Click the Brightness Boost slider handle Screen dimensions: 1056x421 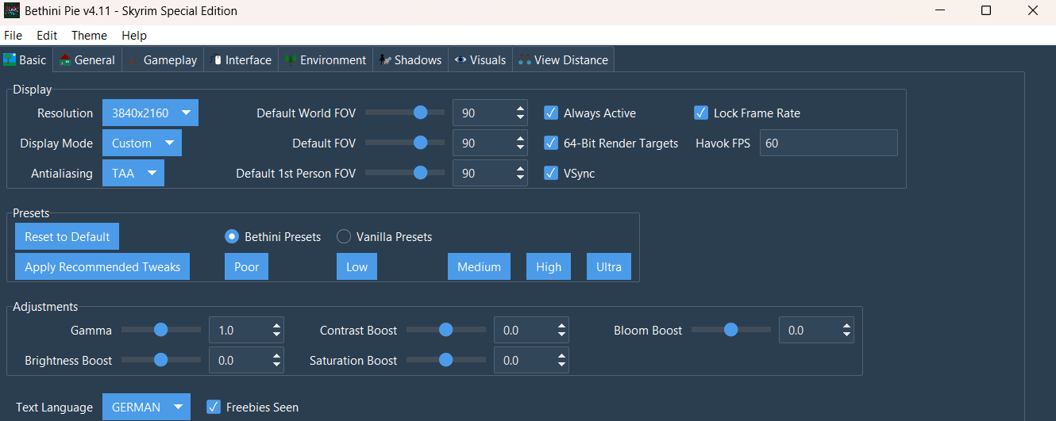[160, 360]
